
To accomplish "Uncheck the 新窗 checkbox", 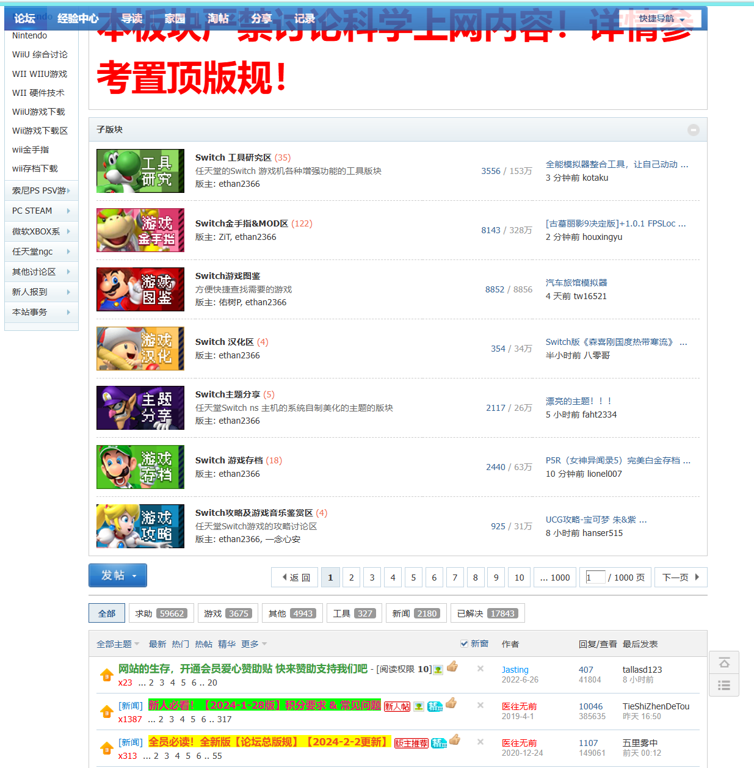I will (464, 643).
